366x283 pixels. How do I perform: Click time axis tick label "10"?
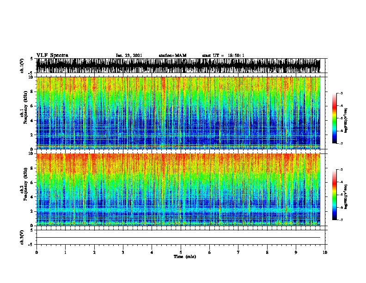(x=325, y=252)
